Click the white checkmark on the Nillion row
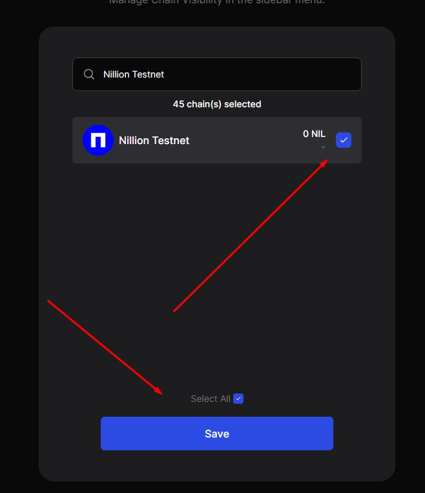The image size is (425, 493). 344,140
